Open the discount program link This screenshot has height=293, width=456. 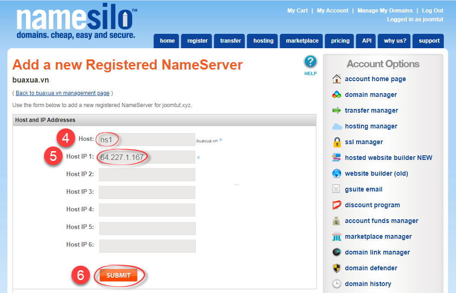coord(372,205)
